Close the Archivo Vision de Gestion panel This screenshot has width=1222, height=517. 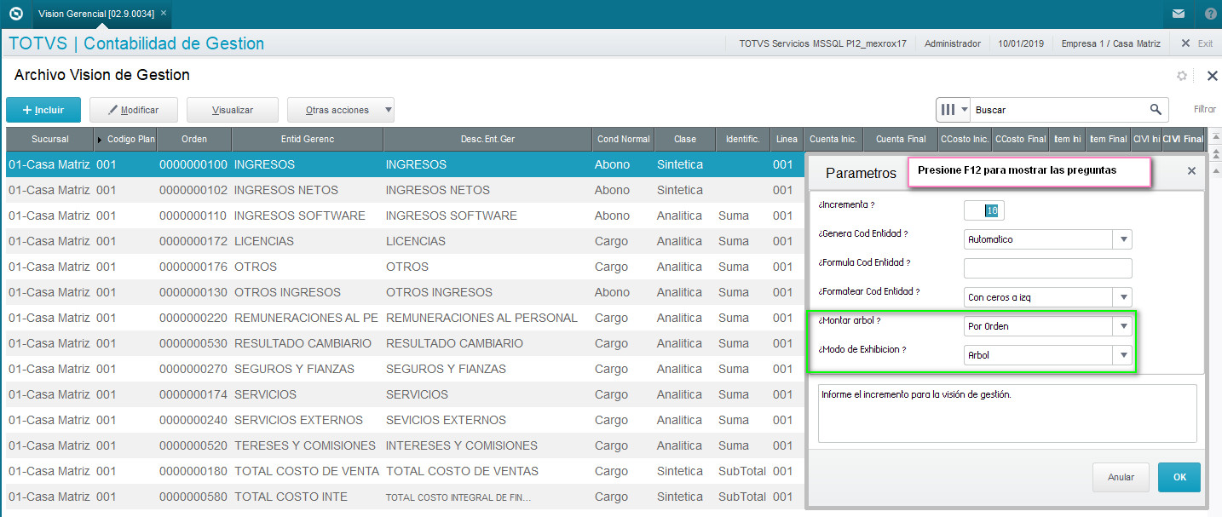click(x=1212, y=76)
